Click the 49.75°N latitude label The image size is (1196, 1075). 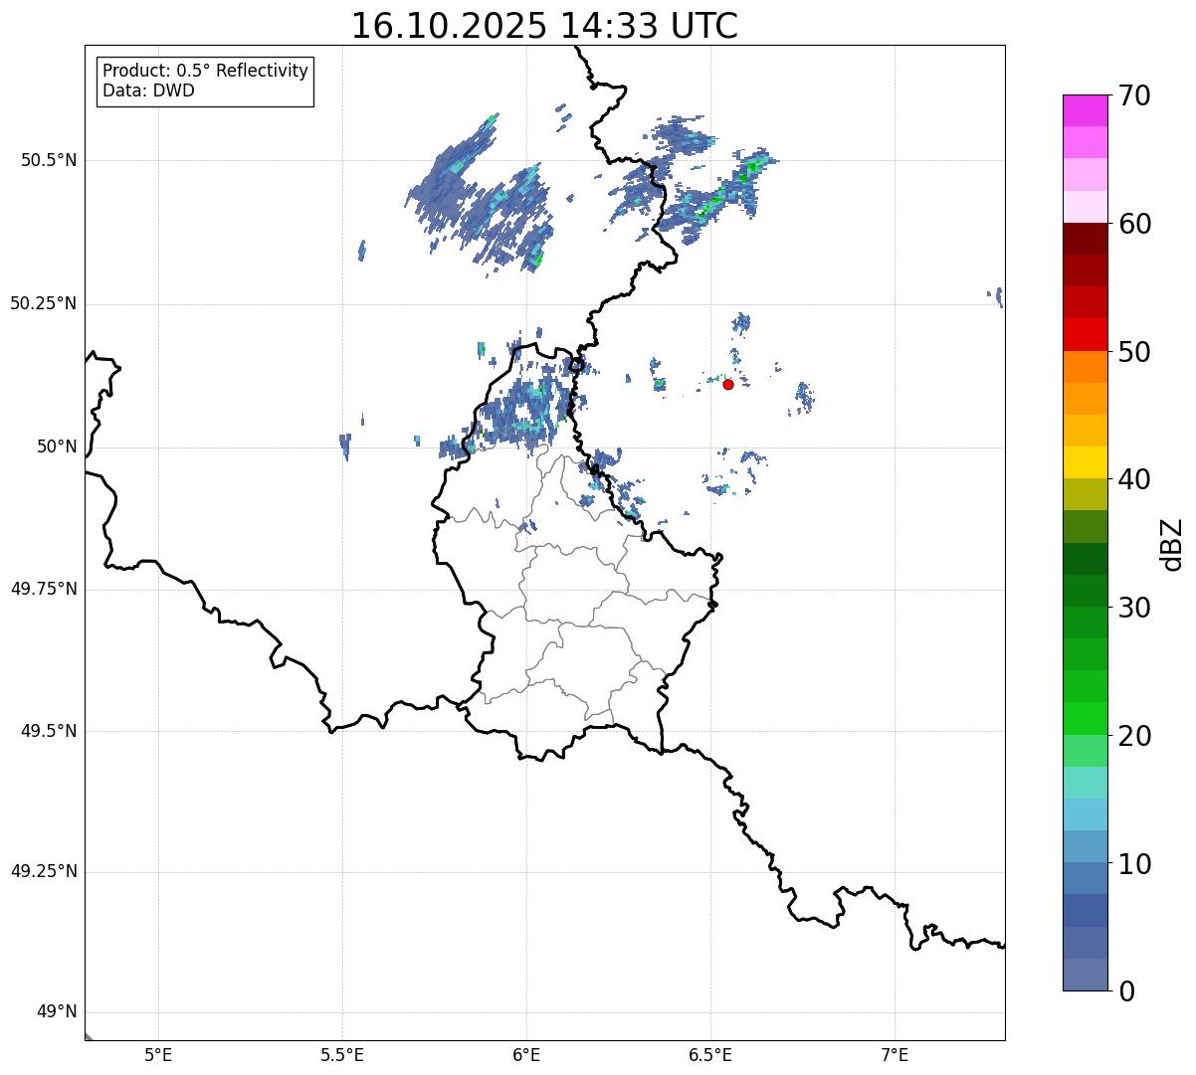tap(44, 589)
